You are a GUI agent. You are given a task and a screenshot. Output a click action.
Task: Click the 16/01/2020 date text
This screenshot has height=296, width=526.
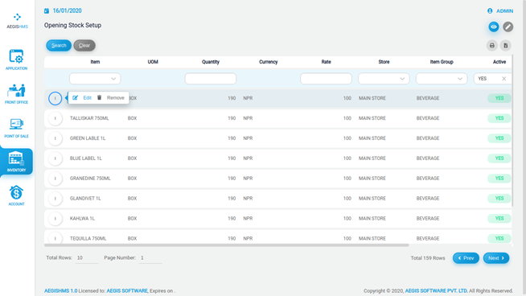pyautogui.click(x=67, y=10)
